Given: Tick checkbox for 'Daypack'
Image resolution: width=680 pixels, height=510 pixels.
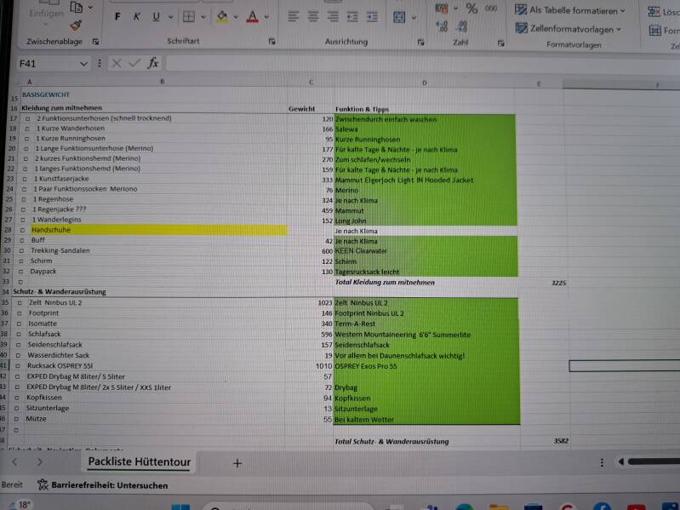Looking at the screenshot, I should (x=20, y=272).
